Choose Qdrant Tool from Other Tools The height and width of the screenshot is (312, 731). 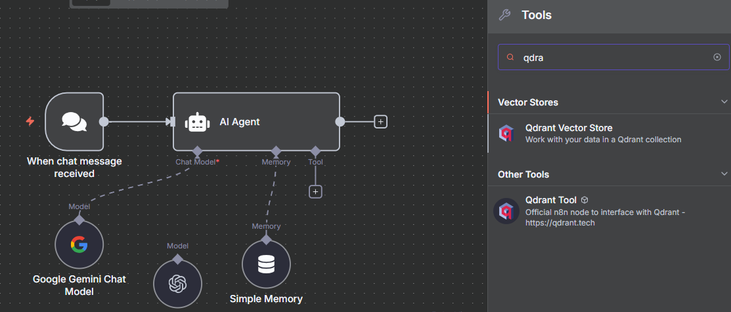pos(550,201)
